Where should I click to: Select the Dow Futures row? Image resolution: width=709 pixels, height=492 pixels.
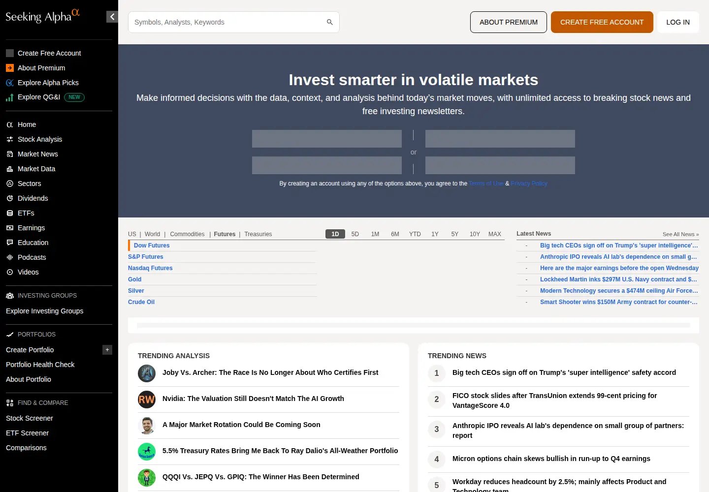[223, 246]
